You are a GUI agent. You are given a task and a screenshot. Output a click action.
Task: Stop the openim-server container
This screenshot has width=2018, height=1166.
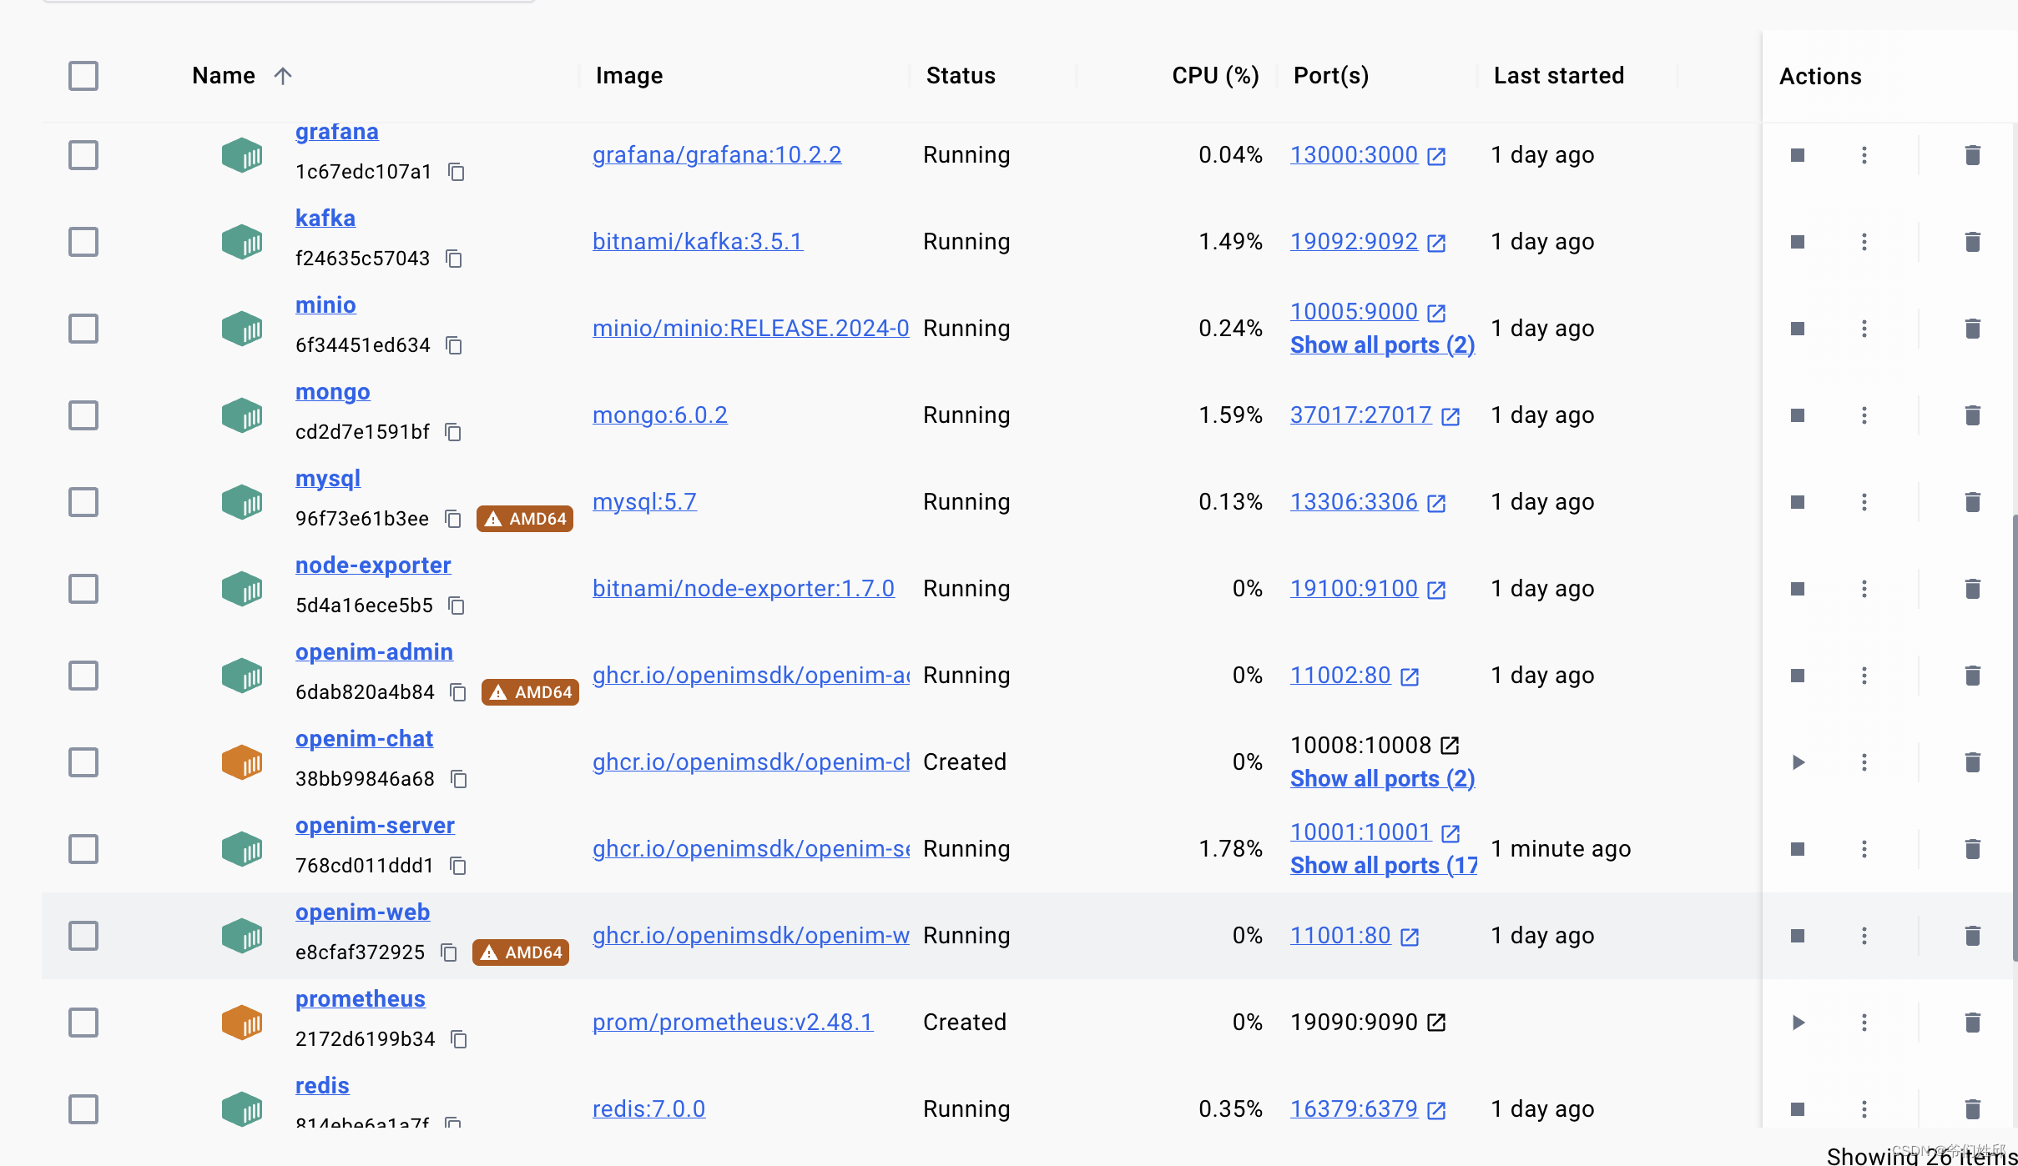1798,849
